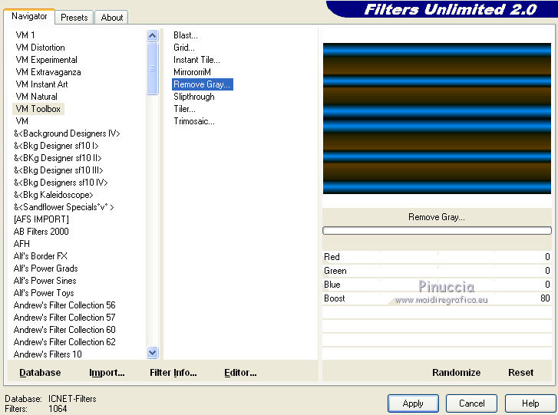558x415 pixels.
Task: Select &<BKg Designer sf10 II> category
Action: click(58, 158)
